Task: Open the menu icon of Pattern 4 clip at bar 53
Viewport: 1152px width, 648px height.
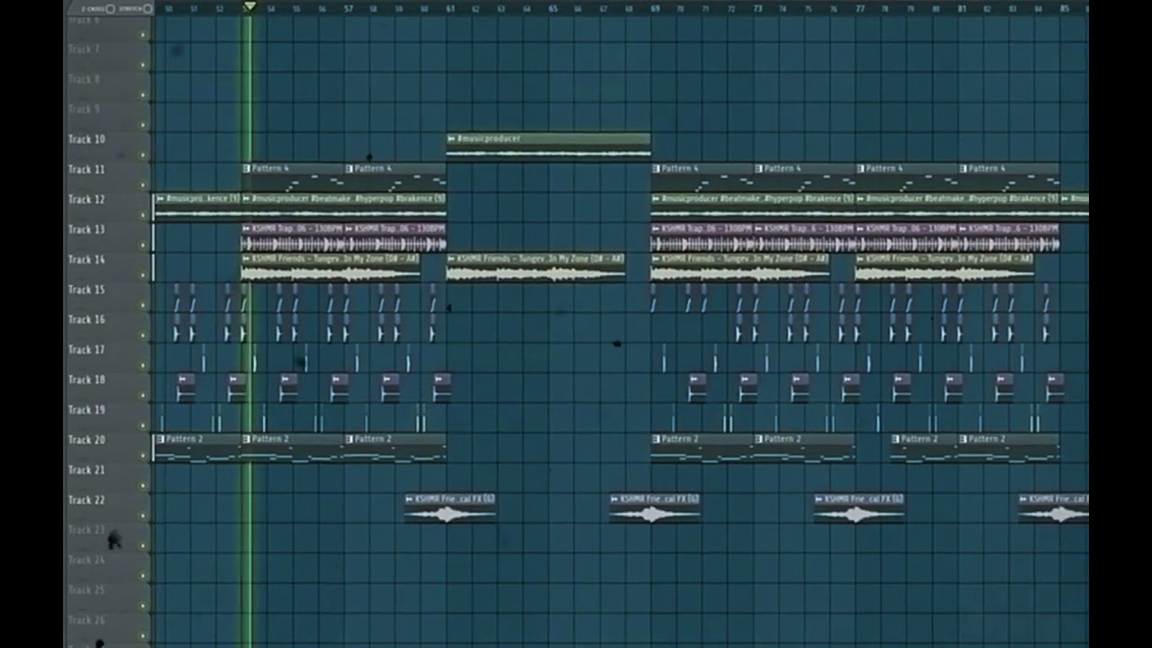Action: click(x=247, y=168)
